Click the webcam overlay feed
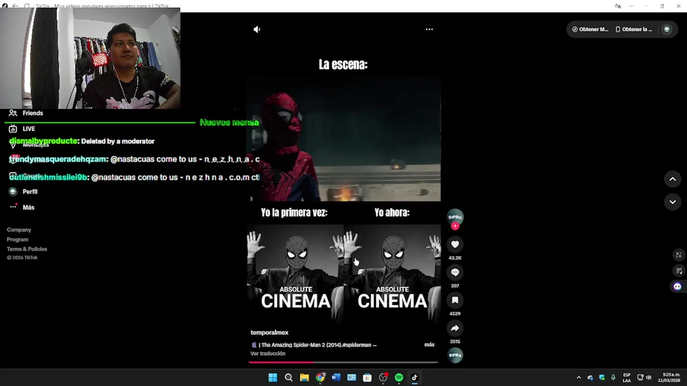This screenshot has height=386, width=687. 90,58
